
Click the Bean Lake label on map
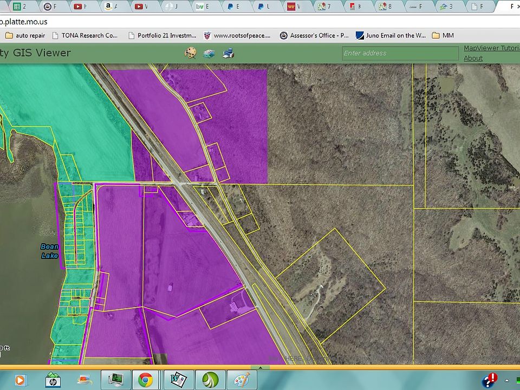pyautogui.click(x=50, y=251)
